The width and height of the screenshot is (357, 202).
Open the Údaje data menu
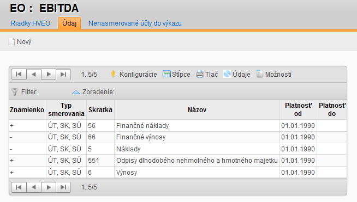(237, 74)
